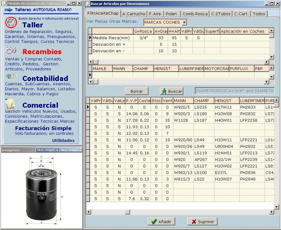Open the Contabilidad module

coord(45,78)
